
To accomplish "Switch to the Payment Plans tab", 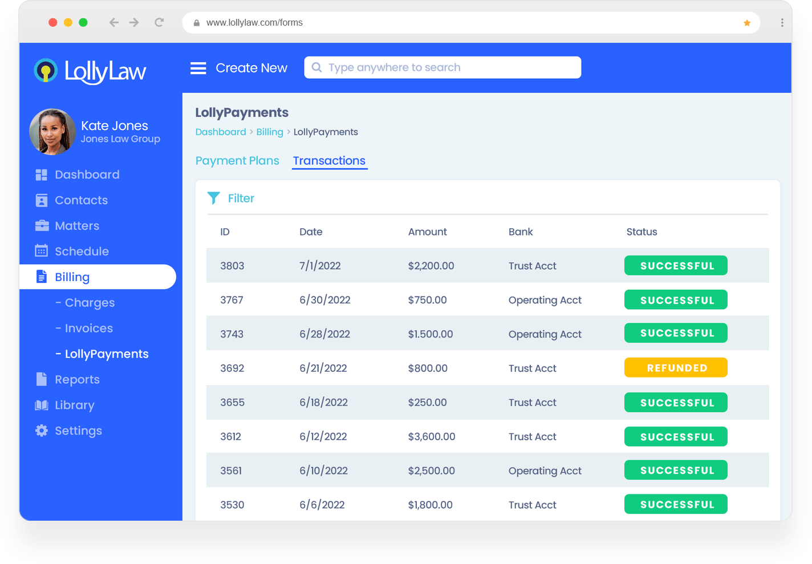I will point(237,161).
